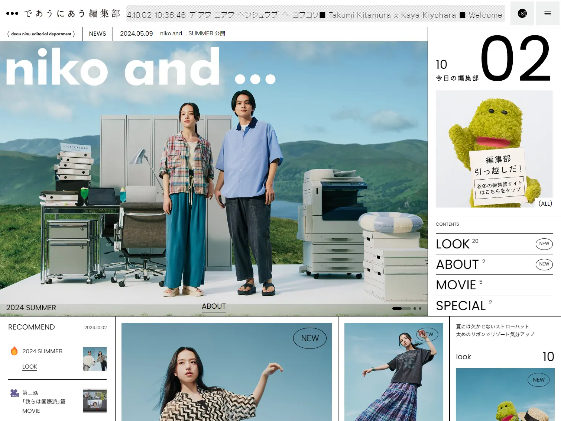Click the 「我らは国際派」篇 title text

[44, 402]
